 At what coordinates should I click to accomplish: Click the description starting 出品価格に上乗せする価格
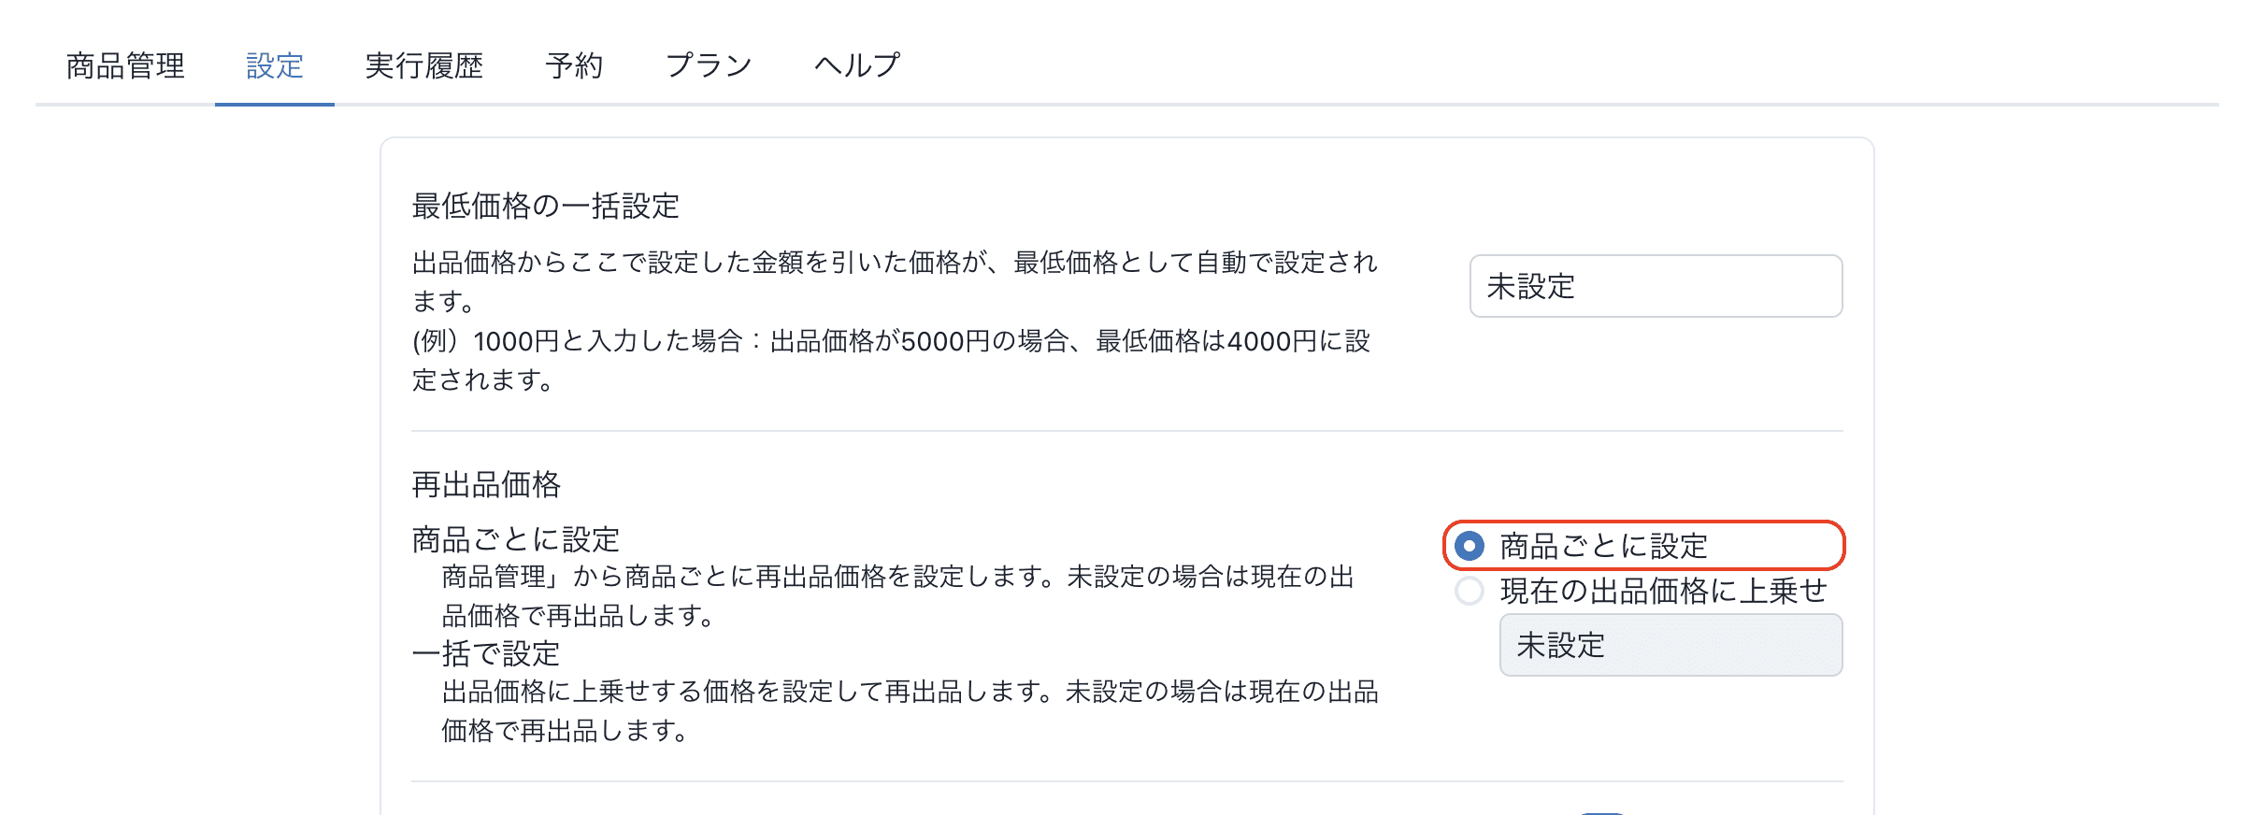pos(909,692)
